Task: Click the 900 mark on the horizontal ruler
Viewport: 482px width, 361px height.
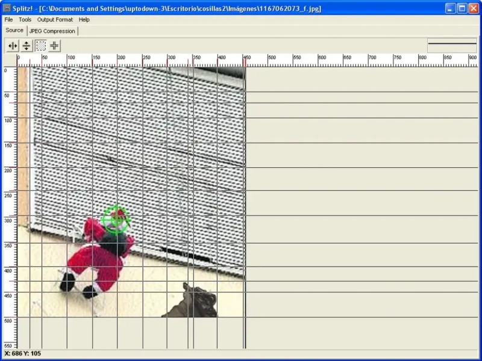Action: coord(472,57)
